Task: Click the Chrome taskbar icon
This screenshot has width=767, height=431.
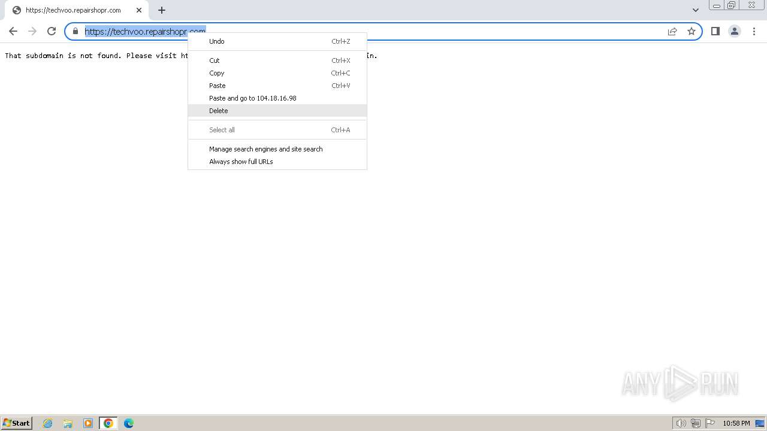Action: click(108, 423)
